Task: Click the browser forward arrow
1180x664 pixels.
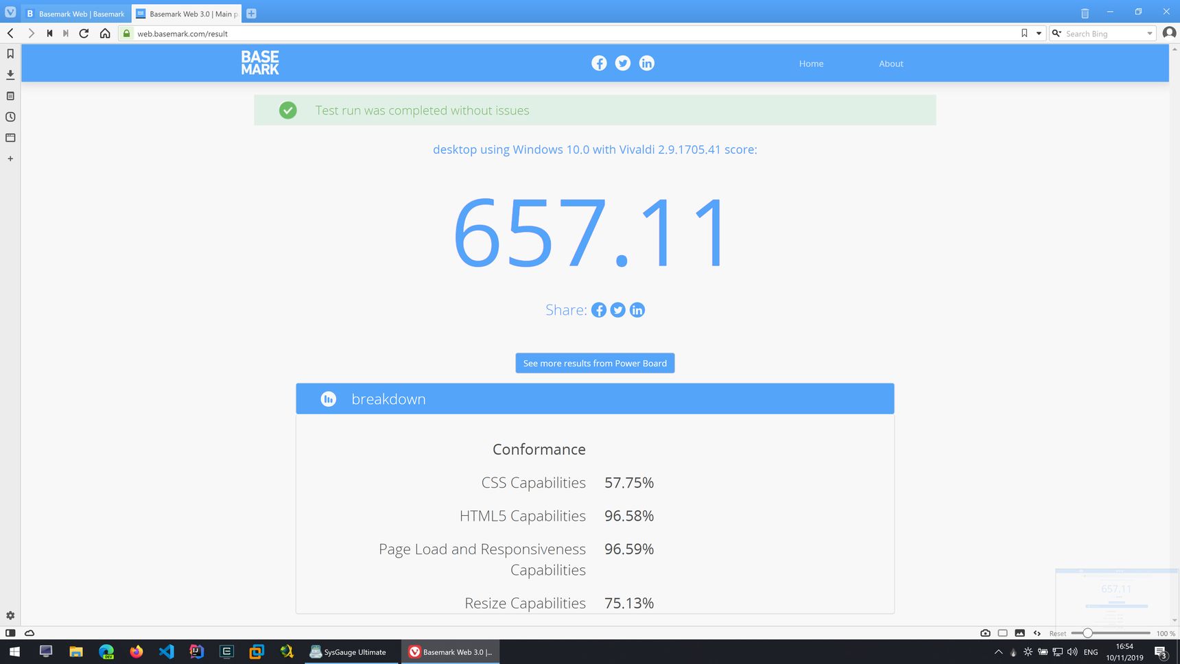Action: (x=31, y=33)
